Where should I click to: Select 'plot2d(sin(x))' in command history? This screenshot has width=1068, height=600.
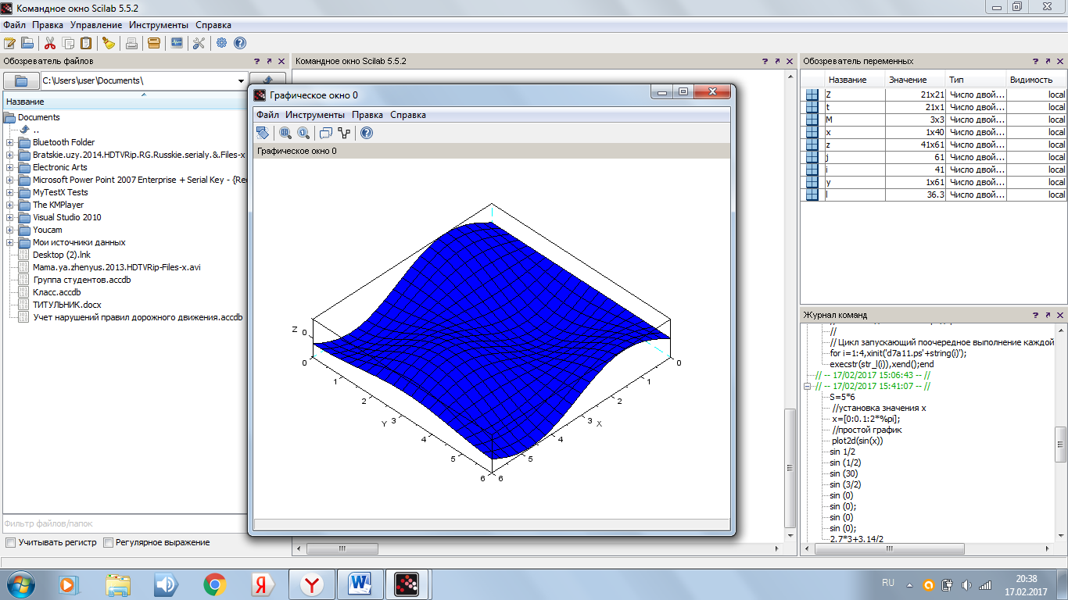857,441
